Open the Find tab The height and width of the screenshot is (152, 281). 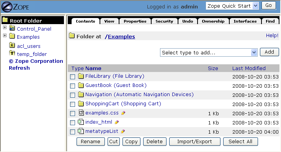[x=270, y=21]
